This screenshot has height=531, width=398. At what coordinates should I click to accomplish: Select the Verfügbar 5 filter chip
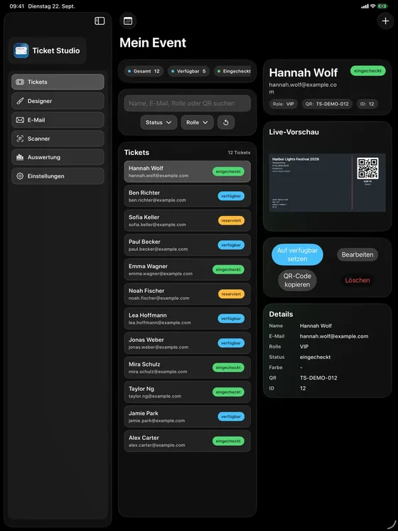188,71
